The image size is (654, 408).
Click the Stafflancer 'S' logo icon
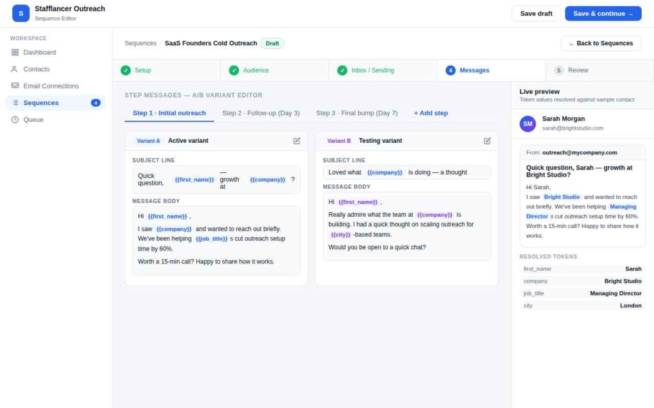(x=21, y=13)
